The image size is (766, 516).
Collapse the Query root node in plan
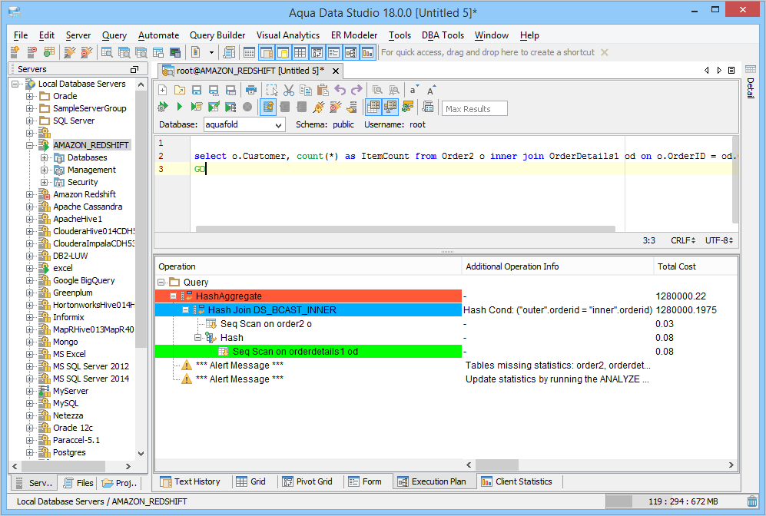pos(161,282)
